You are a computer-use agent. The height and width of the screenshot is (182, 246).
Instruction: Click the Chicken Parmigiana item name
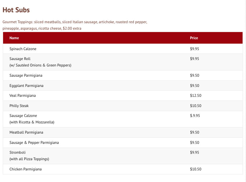(x=26, y=169)
